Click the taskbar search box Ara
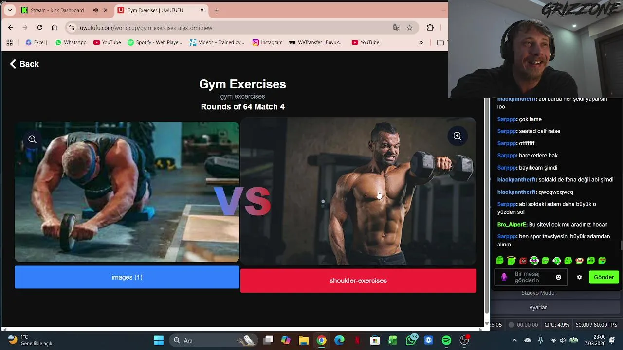The width and height of the screenshot is (623, 350). (214, 340)
